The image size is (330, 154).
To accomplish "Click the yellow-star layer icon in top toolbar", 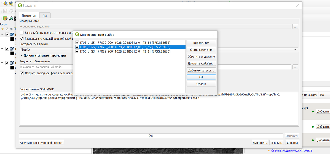I will (12, 4).
